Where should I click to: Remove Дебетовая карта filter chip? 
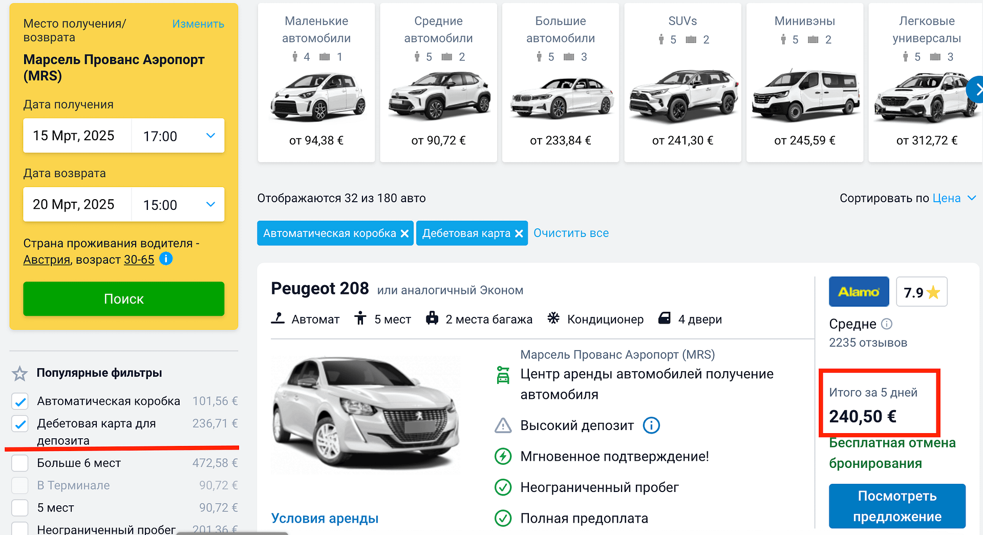coord(519,233)
